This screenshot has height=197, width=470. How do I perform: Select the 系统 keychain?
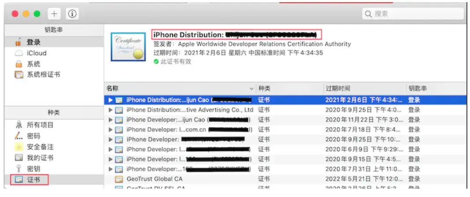click(x=54, y=64)
